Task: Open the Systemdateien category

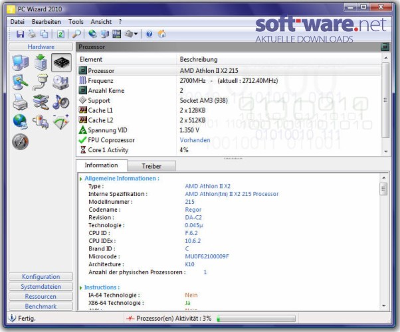Action: click(41, 287)
